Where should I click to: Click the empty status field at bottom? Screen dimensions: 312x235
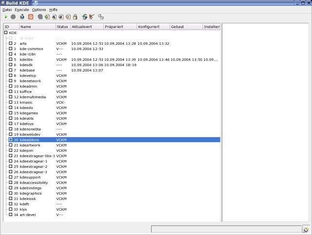pyautogui.click(x=226, y=229)
